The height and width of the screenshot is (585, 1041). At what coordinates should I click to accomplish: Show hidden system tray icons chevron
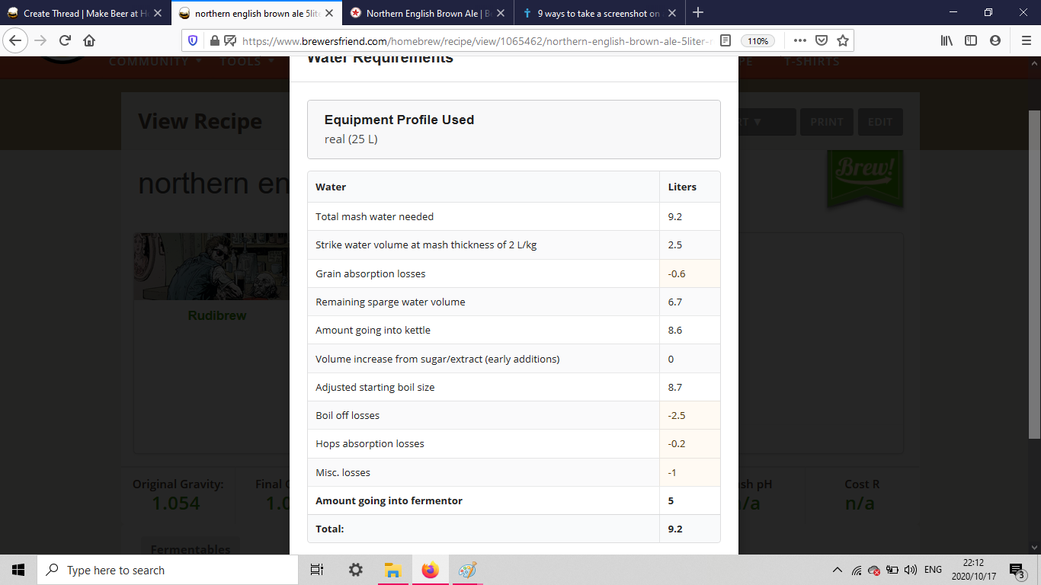(x=838, y=570)
